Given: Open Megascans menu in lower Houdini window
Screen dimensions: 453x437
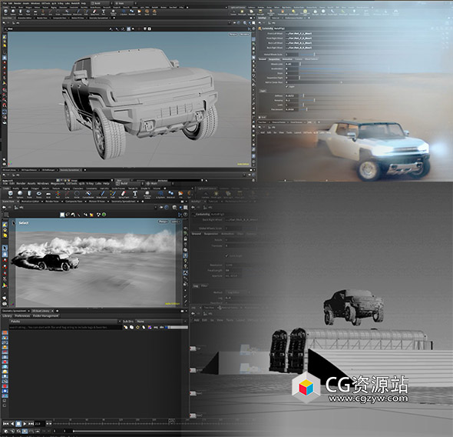Looking at the screenshot, I should tap(58, 183).
